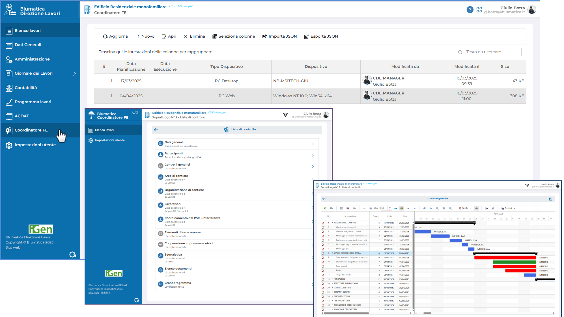The image size is (564, 317).
Task: Click the Sito web link in the main sidebar
Action: [13, 247]
